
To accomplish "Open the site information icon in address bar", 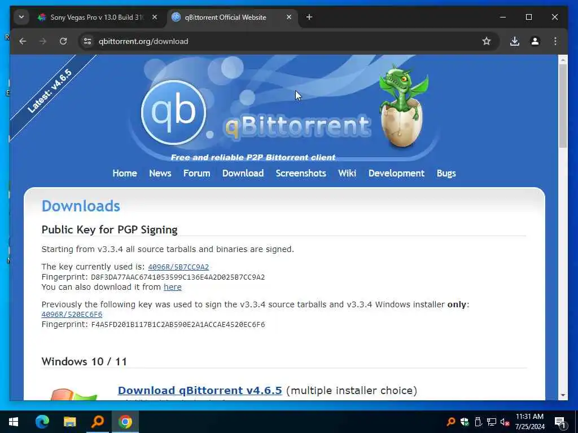I will [87, 41].
